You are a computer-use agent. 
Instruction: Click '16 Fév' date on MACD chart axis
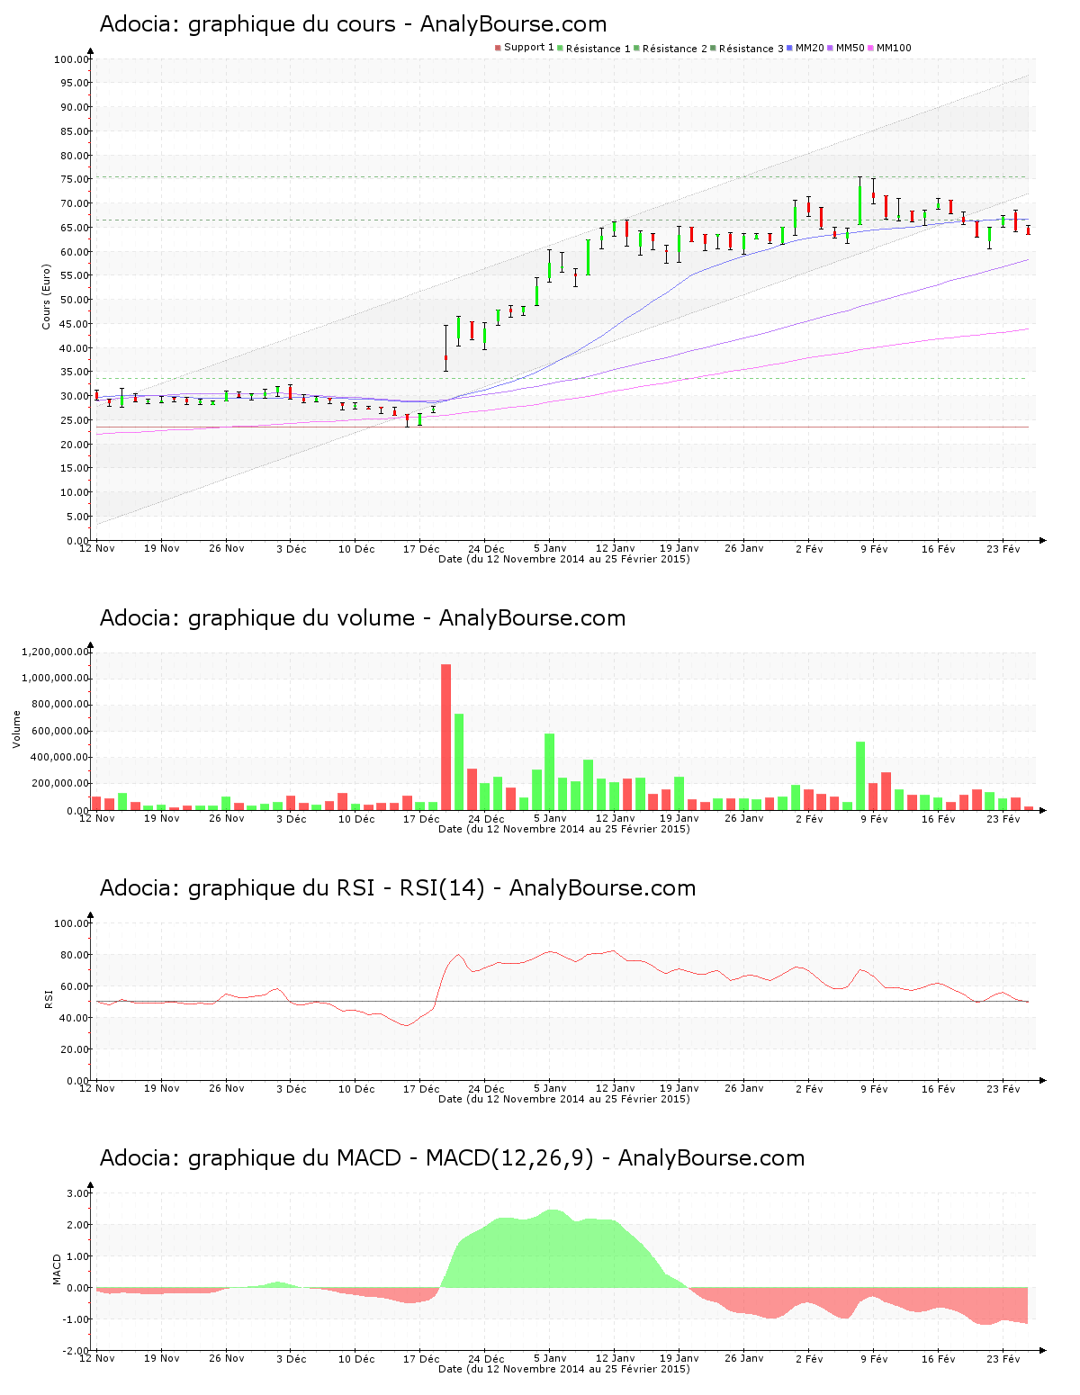(939, 1358)
